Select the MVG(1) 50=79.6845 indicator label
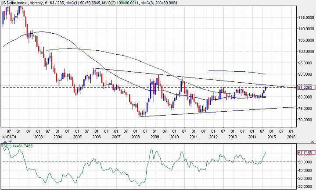The width and height of the screenshot is (316, 190). pos(83,3)
